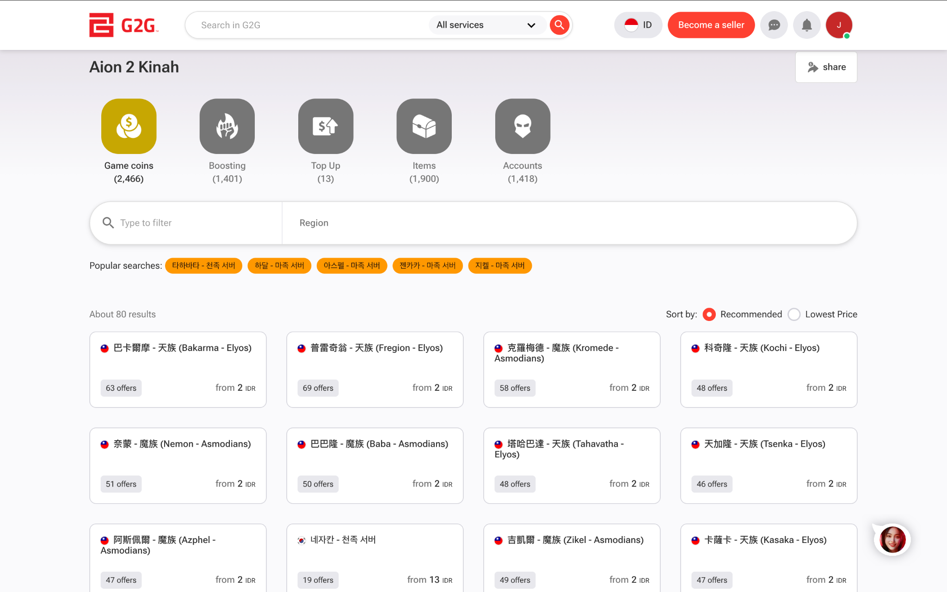Screen dimensions: 947x592
Task: Click popular search 지켈 - 마족 서버
Action: (500, 265)
